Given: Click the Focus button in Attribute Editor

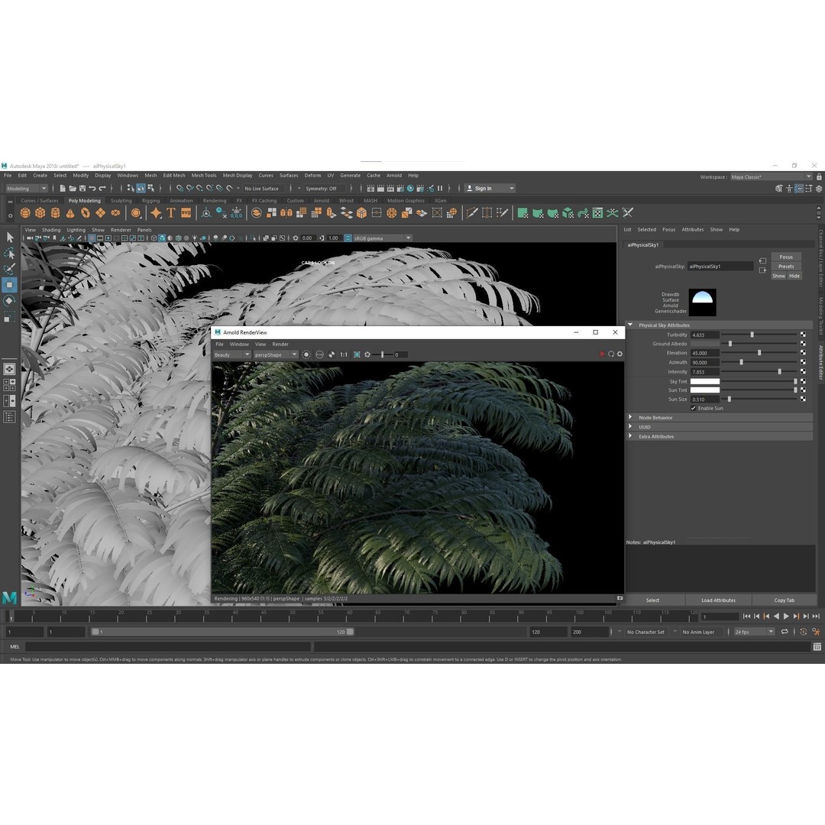Looking at the screenshot, I should pyautogui.click(x=786, y=257).
